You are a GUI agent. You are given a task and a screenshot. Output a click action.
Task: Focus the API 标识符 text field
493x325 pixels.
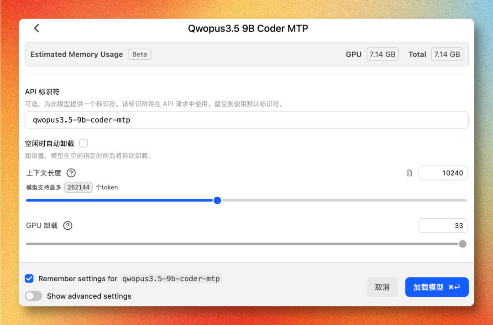246,120
